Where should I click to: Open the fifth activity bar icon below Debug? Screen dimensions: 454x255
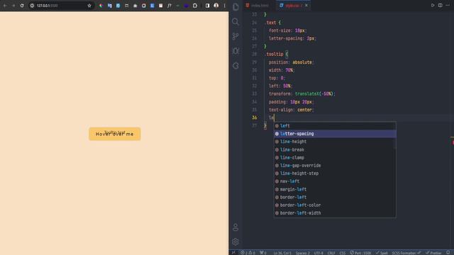[x=236, y=66]
